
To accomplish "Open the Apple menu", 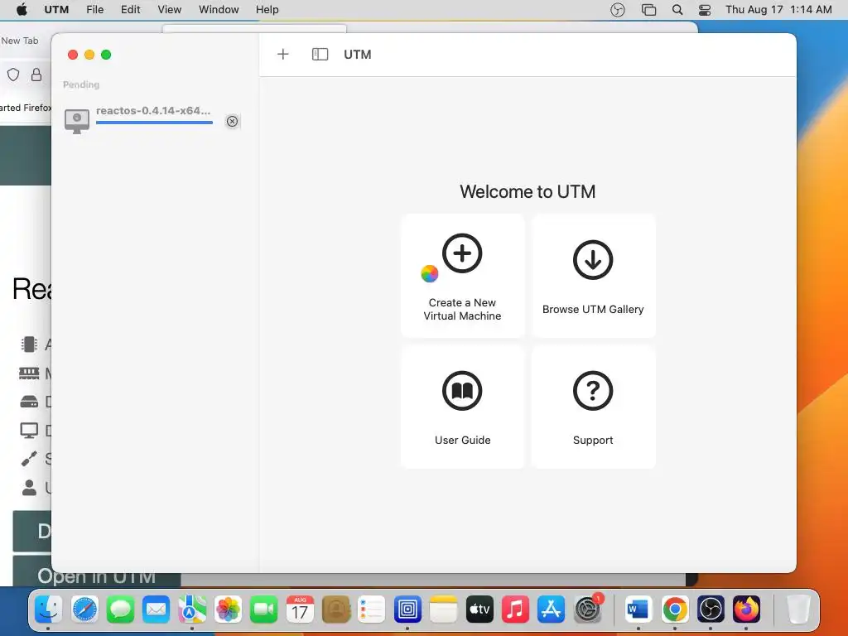I will point(22,10).
